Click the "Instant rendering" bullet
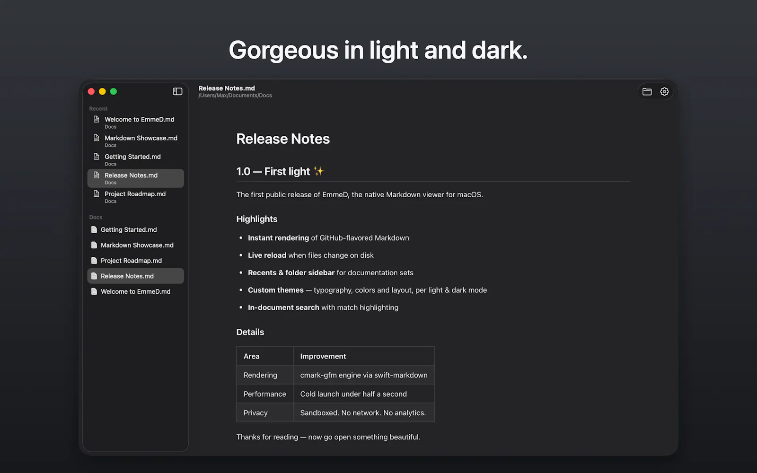 pyautogui.click(x=328, y=238)
